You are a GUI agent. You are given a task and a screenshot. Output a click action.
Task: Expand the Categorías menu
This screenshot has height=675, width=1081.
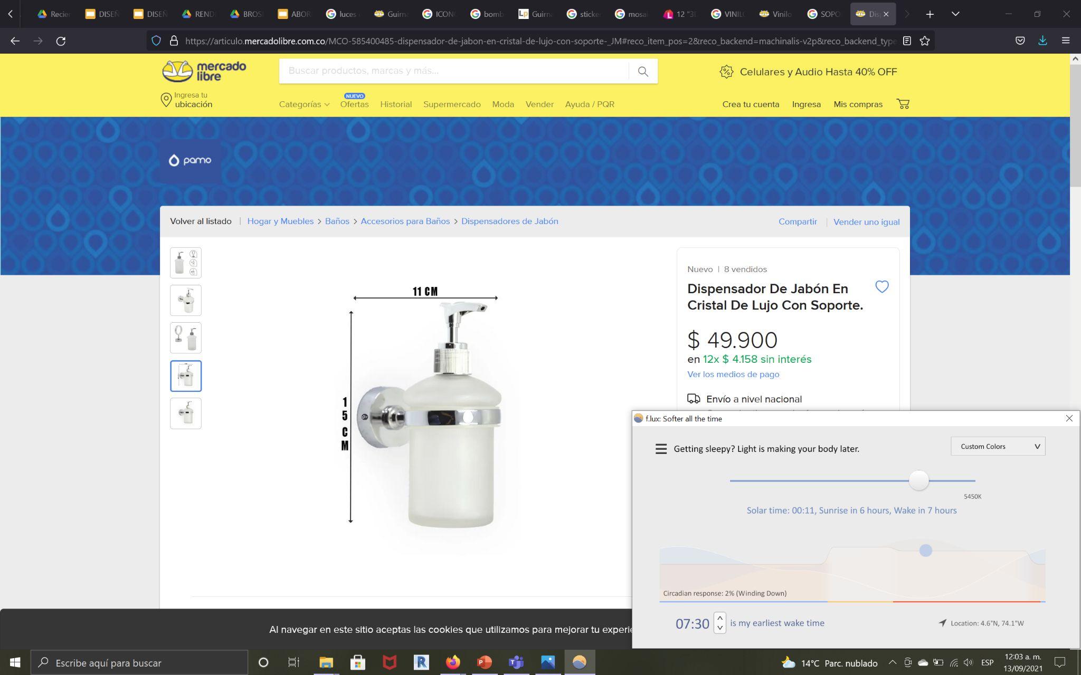click(304, 104)
